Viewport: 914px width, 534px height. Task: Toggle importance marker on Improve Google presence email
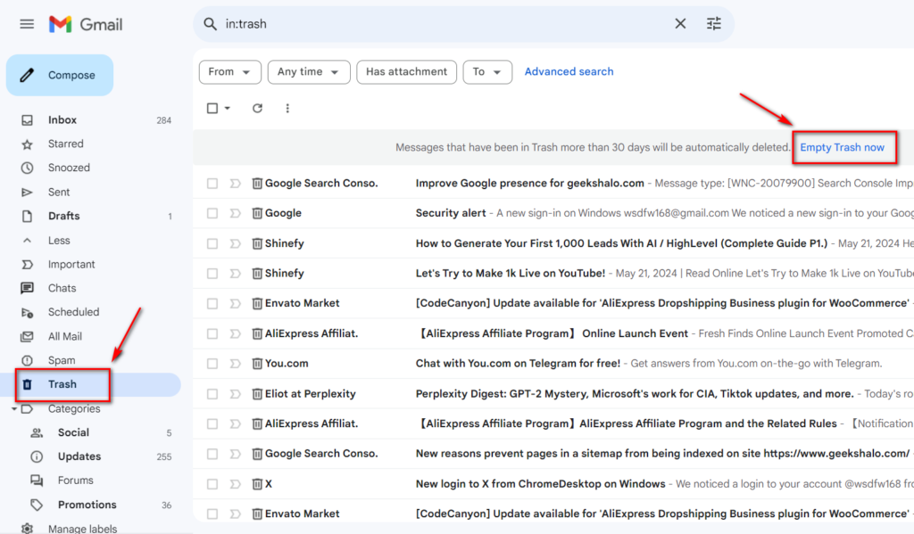[235, 184]
